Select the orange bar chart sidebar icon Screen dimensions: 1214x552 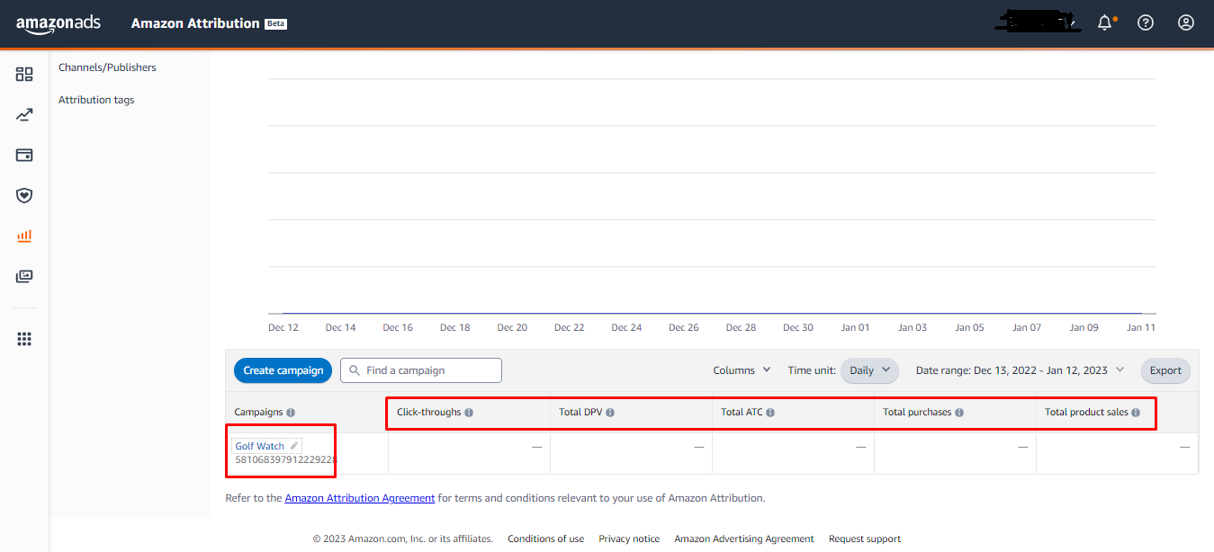click(24, 236)
